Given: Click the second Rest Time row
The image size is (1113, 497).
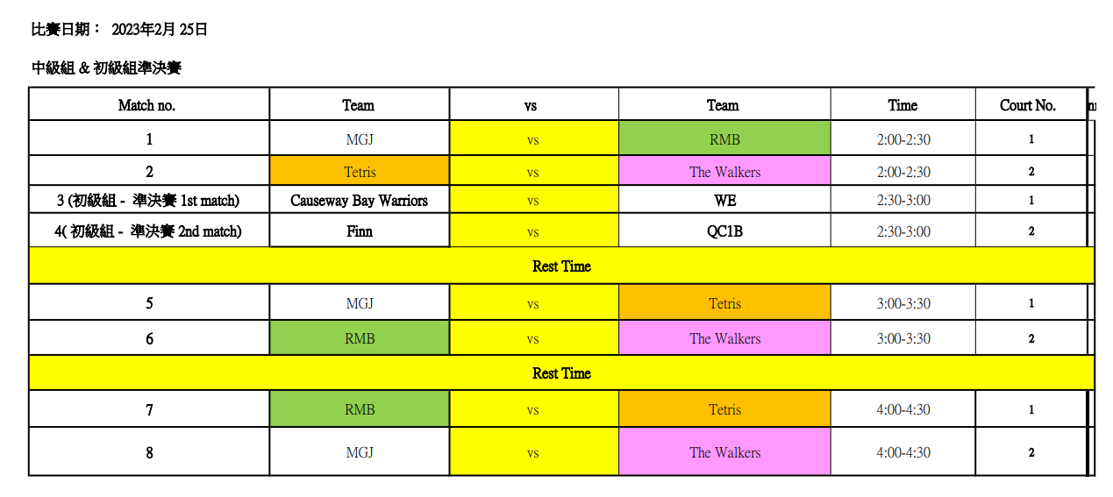Looking at the screenshot, I should coord(561,373).
